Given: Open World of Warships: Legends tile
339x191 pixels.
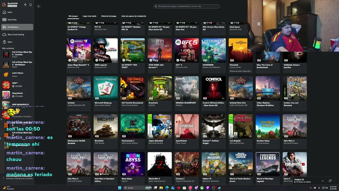Looking at the screenshot, I should point(268,168).
